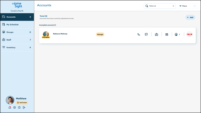Image resolution: width=201 pixels, height=113 pixels.
Task: Click the Staff Admin badge
Action: pos(22,103)
